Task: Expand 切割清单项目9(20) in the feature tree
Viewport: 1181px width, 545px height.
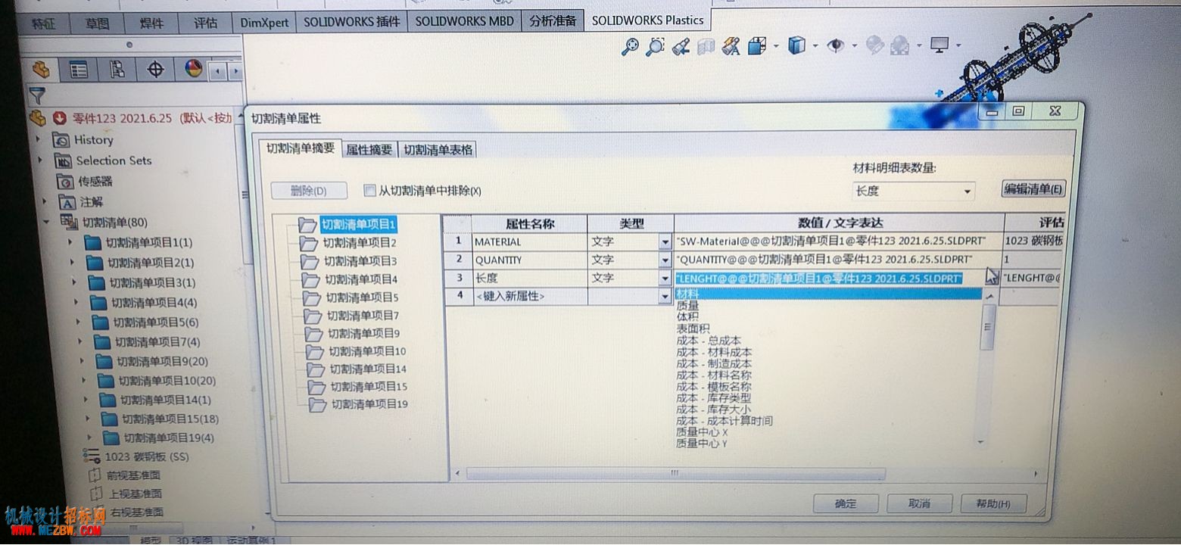Action: point(83,361)
